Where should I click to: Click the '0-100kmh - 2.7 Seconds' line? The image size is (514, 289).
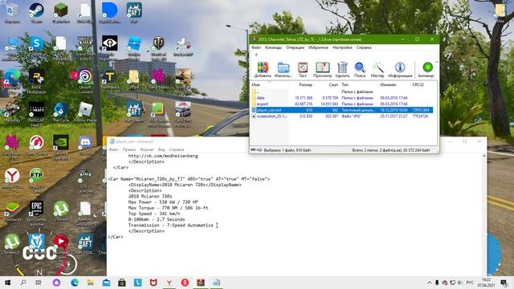point(157,219)
